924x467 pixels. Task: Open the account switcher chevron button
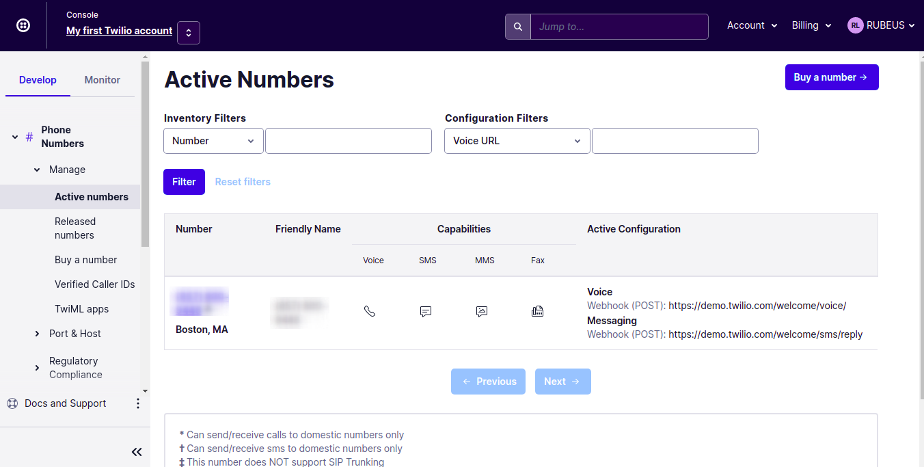point(189,33)
